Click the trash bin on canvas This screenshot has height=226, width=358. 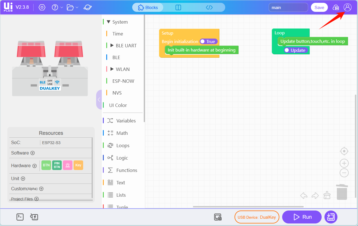[x=342, y=192]
